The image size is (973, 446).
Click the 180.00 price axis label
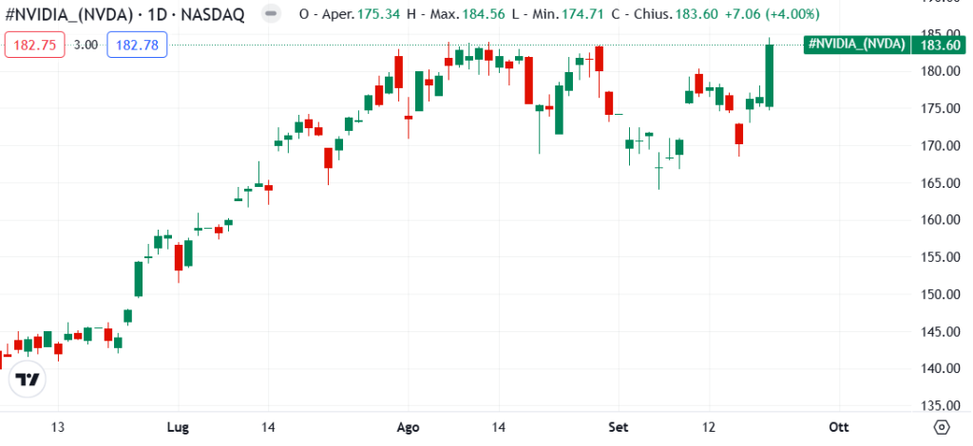coord(941,71)
